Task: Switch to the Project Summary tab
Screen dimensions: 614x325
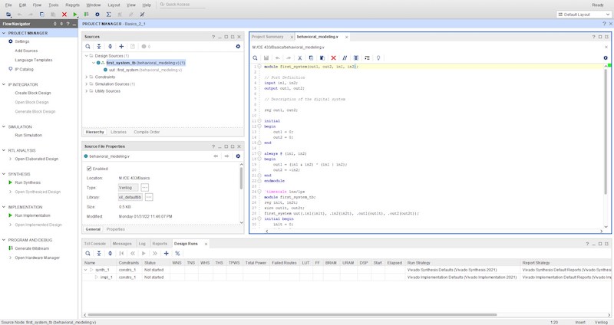Action: [x=268, y=36]
